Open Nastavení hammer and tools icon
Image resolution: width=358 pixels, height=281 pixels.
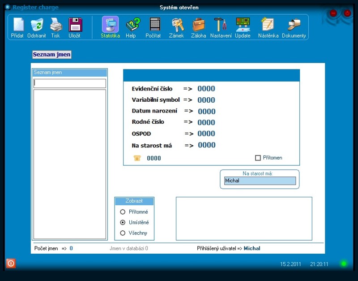pos(221,25)
